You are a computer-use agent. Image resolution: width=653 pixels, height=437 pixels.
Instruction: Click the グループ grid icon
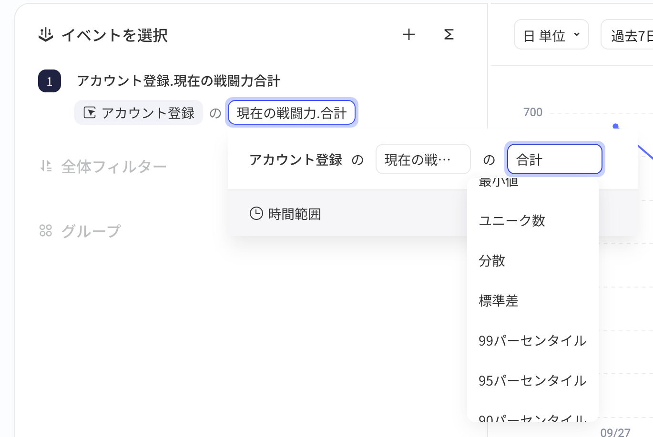click(x=46, y=231)
